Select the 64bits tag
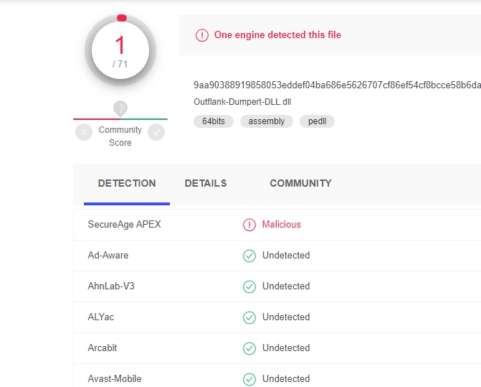 pos(214,121)
